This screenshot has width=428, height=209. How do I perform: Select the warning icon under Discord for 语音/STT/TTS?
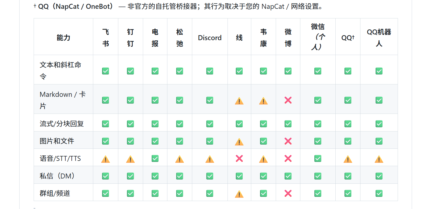pyautogui.click(x=210, y=159)
